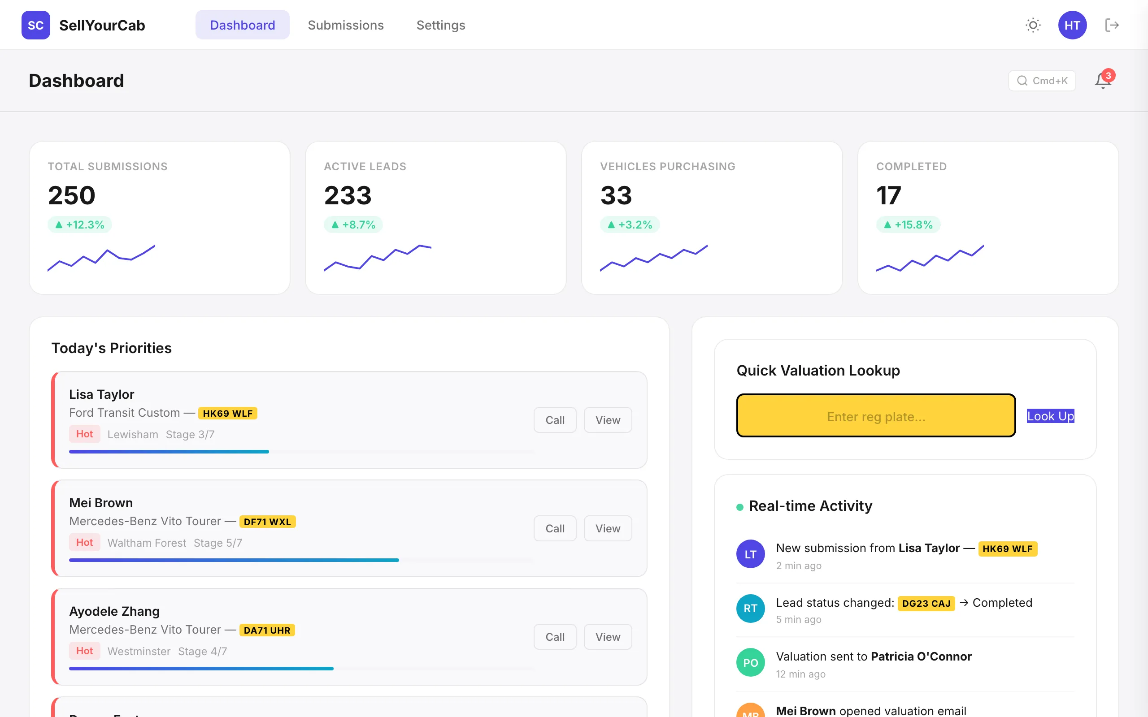Image resolution: width=1148 pixels, height=717 pixels.
Task: Click the Vehicles Purchasing sparkline chart
Action: [x=654, y=258]
